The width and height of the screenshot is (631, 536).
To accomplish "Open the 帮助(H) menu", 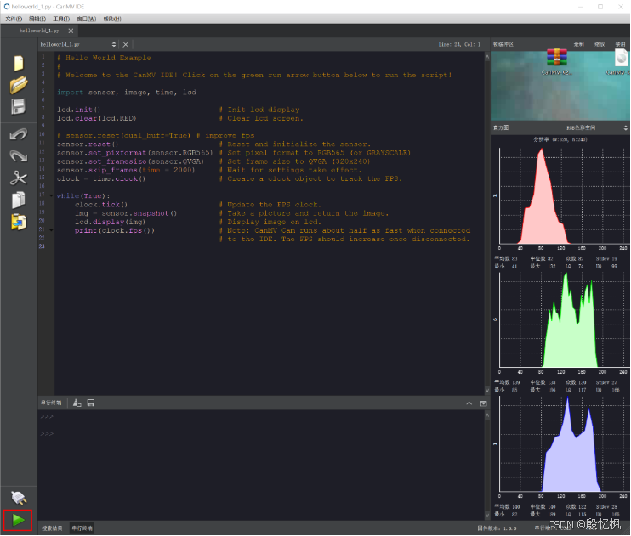I will click(x=112, y=19).
